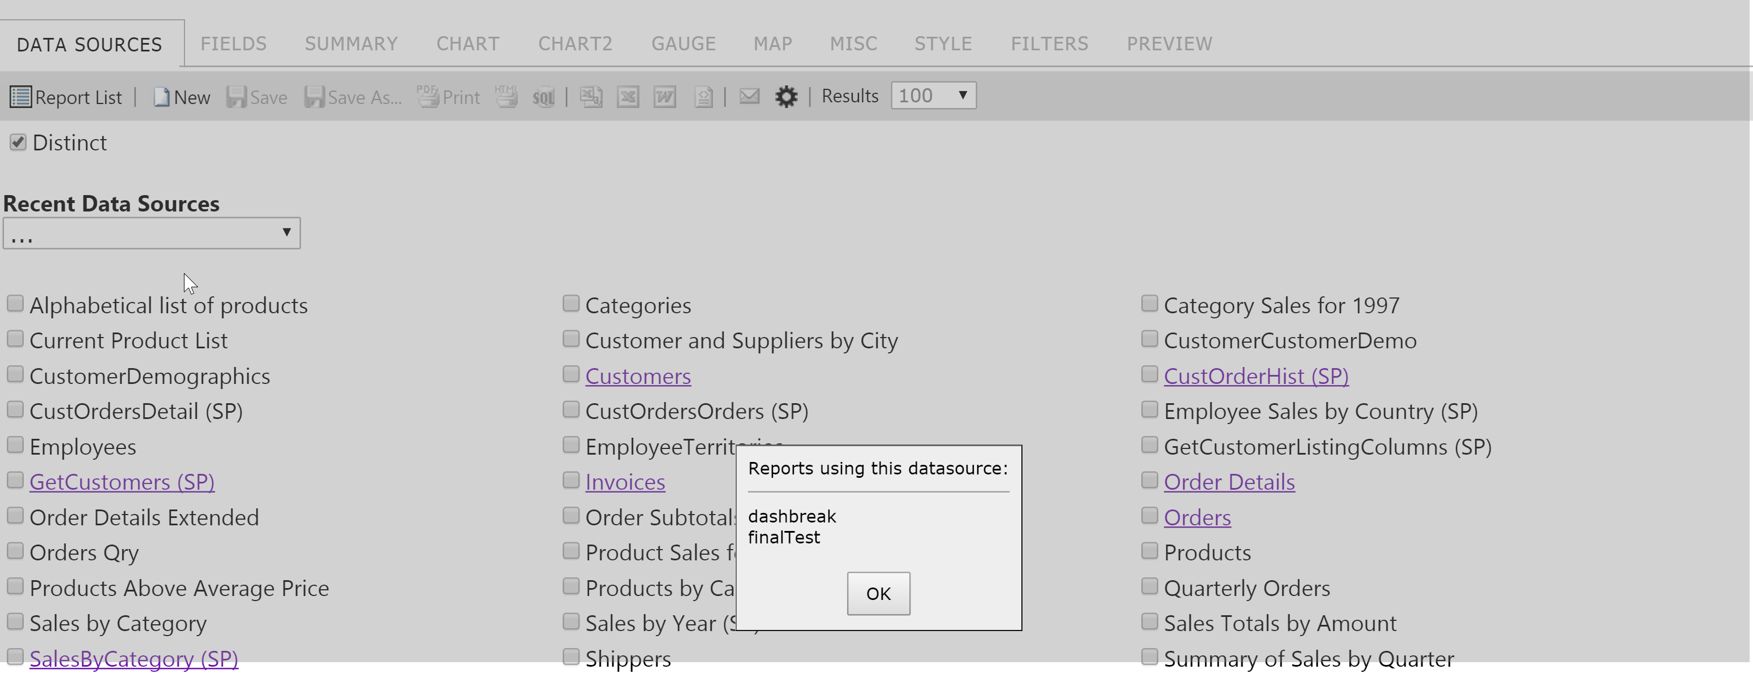Viewport: 1753px width, 678px height.
Task: Click the HTML print icon
Action: tap(506, 97)
